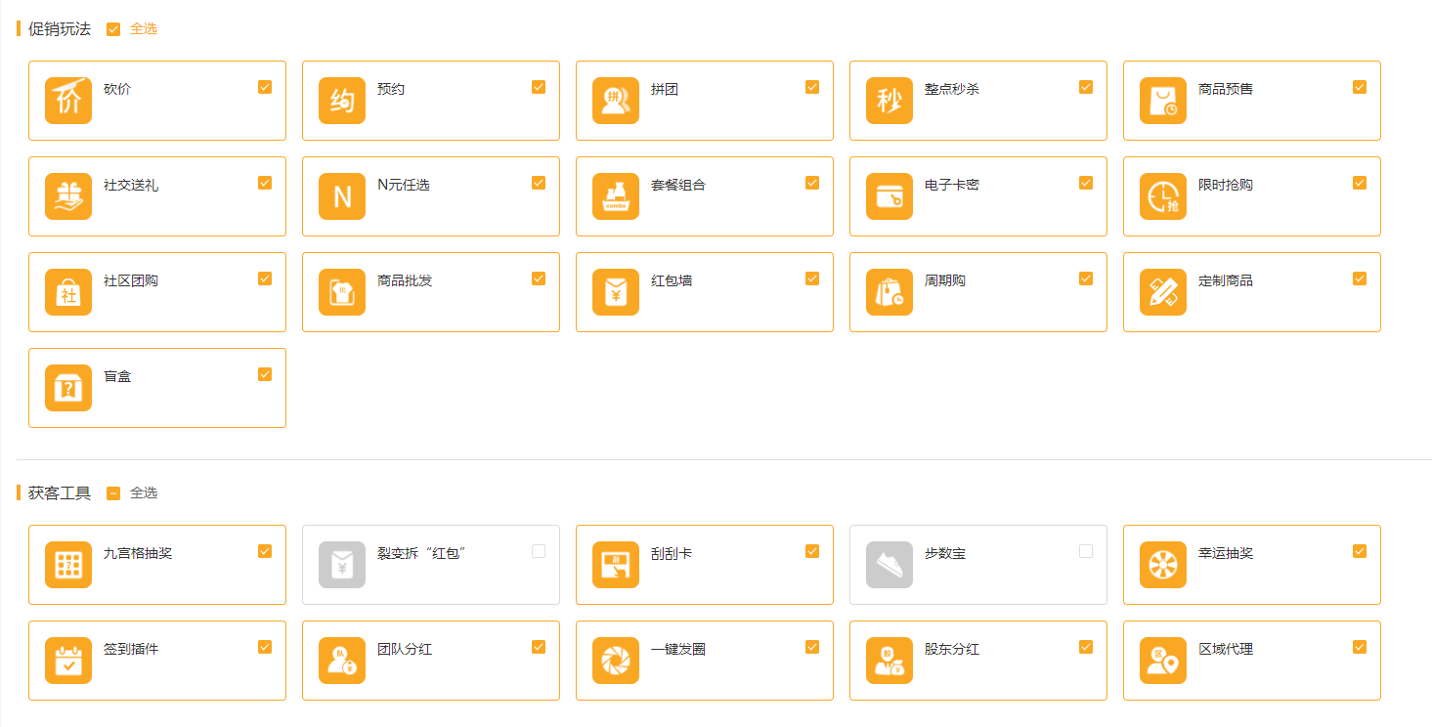Viewport: 1432px width, 727px height.
Task: Click the 商品预售 presale bag icon
Action: pos(1163,101)
